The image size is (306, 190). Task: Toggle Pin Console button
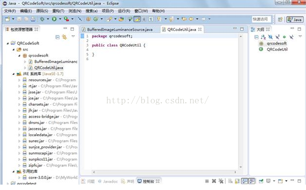[x=261, y=181]
